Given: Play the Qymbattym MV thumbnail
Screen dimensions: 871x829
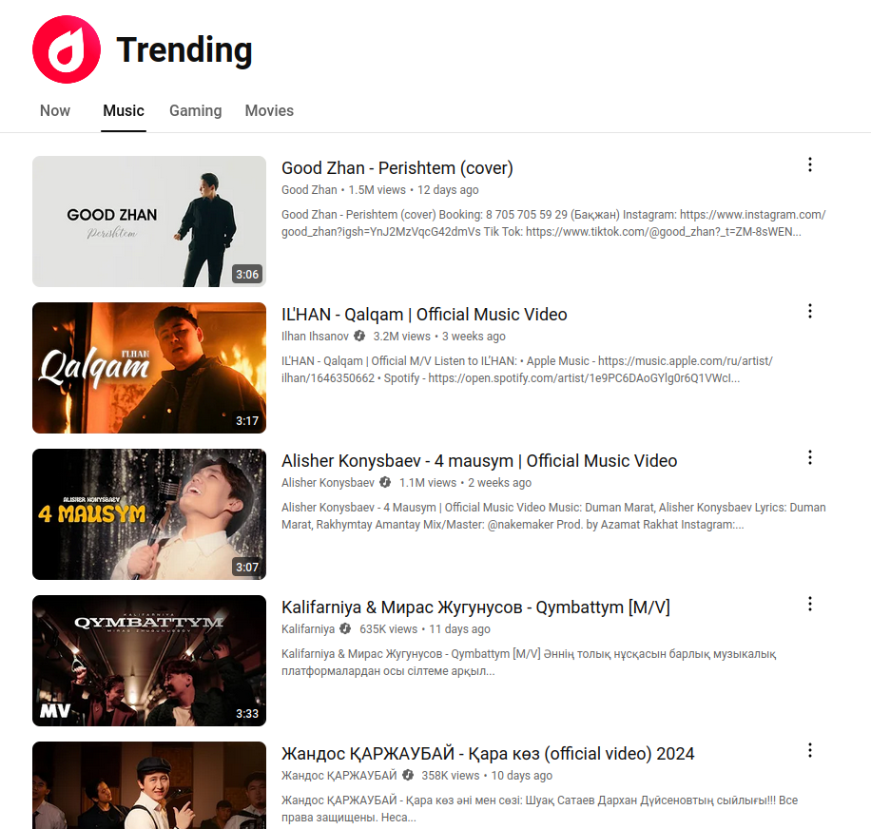Looking at the screenshot, I should coord(149,661).
